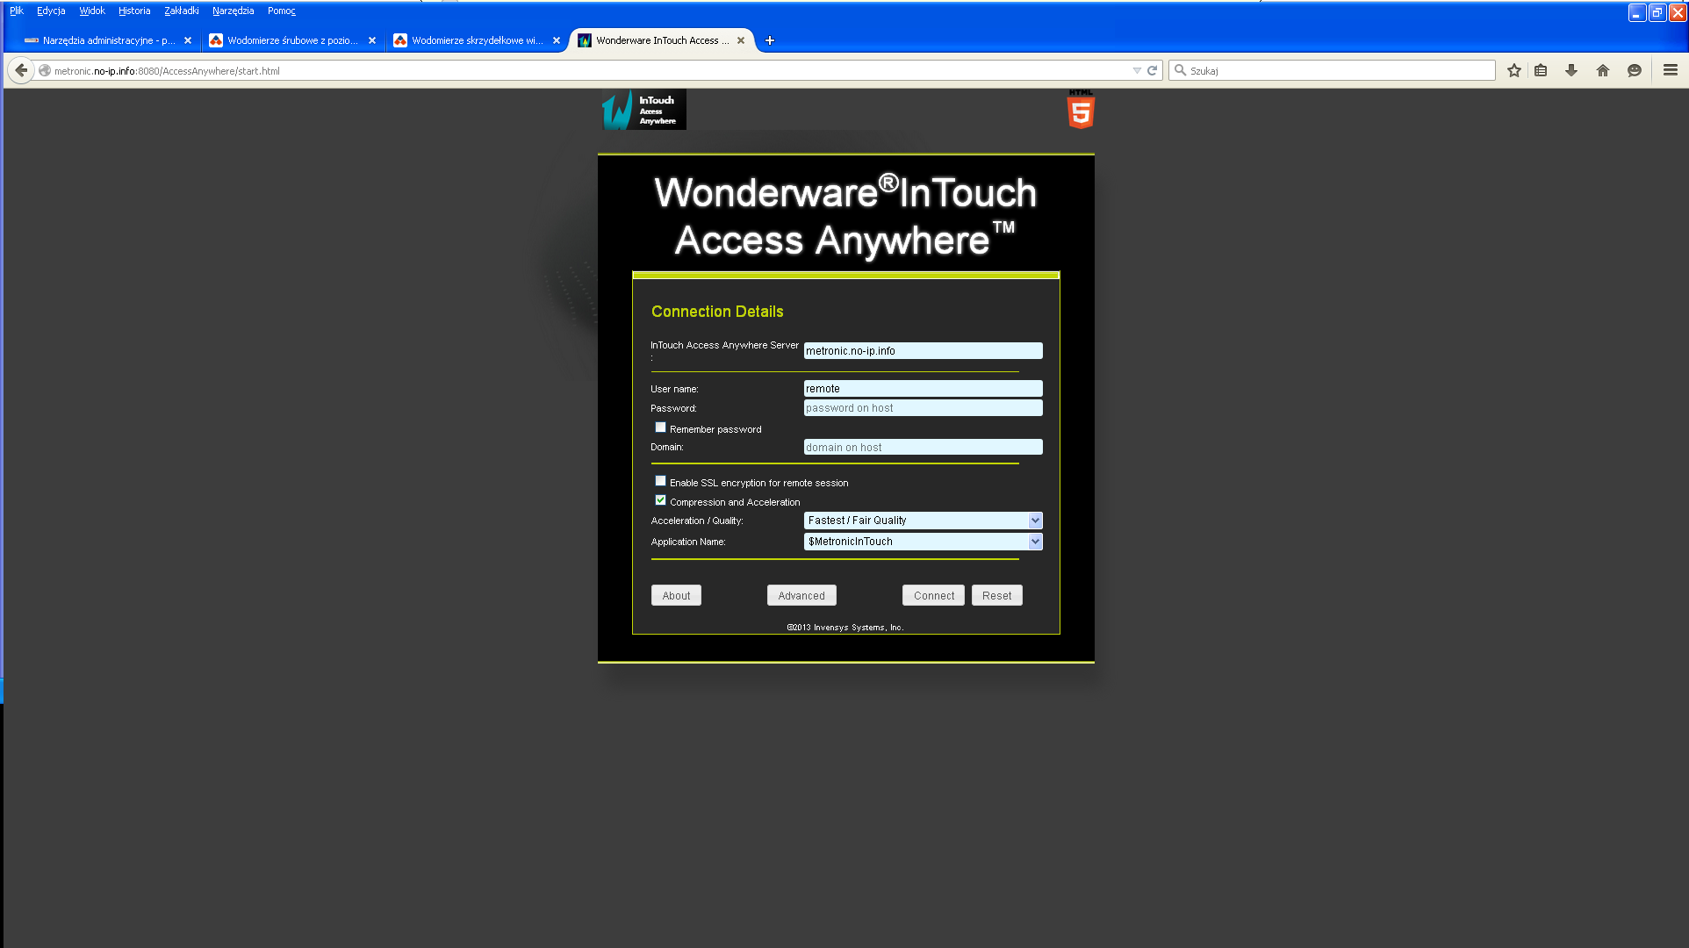The height and width of the screenshot is (948, 1689).
Task: Click the User name input field
Action: [921, 388]
